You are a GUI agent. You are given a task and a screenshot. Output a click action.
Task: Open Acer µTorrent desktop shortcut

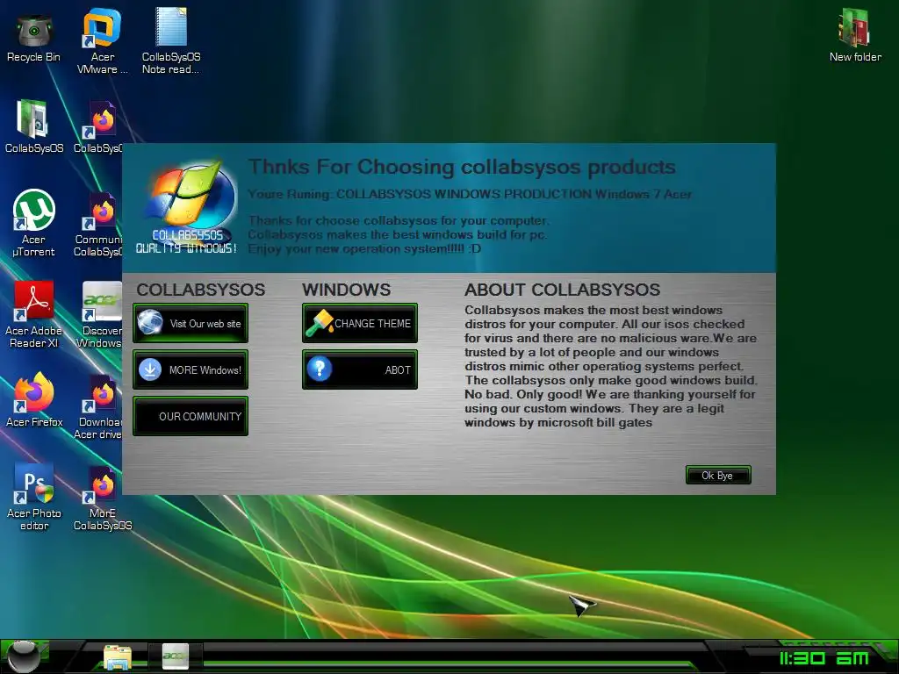(x=34, y=222)
